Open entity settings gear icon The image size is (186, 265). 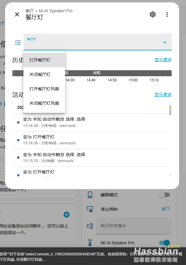point(153,14)
